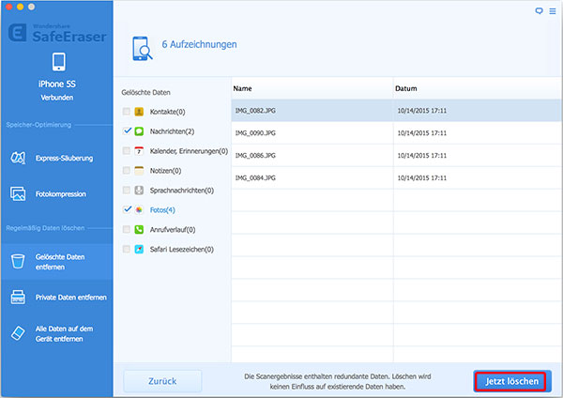Toggle Kalender, Erinnerungen(0) checkbox
Viewport: 563px width, 398px height.
[x=127, y=150]
